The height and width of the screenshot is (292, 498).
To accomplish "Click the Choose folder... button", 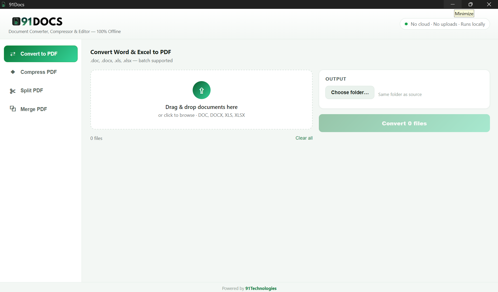I will click(350, 92).
